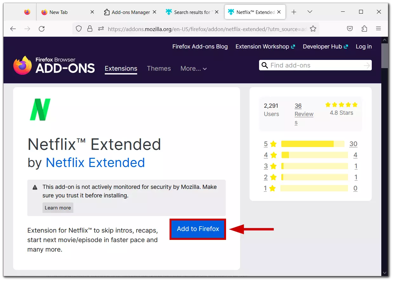Minimize the Firefox window
This screenshot has width=394, height=282.
pyautogui.click(x=343, y=12)
